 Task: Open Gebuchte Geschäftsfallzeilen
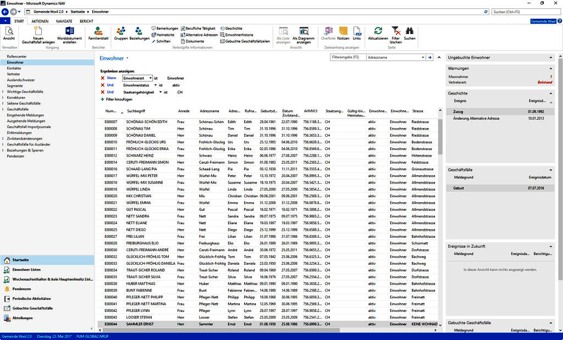[x=245, y=41]
